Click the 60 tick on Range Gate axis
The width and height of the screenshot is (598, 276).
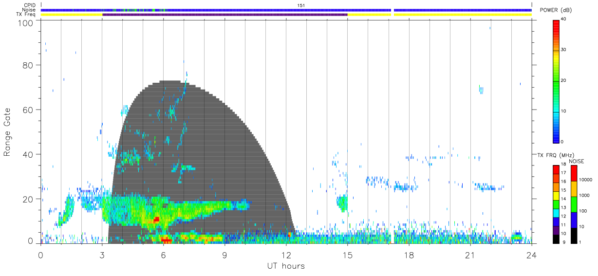pyautogui.click(x=29, y=110)
